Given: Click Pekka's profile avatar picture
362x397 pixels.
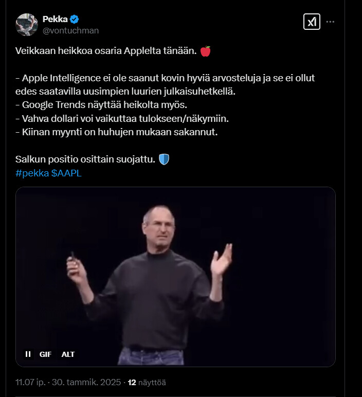Looking at the screenshot, I should (27, 25).
